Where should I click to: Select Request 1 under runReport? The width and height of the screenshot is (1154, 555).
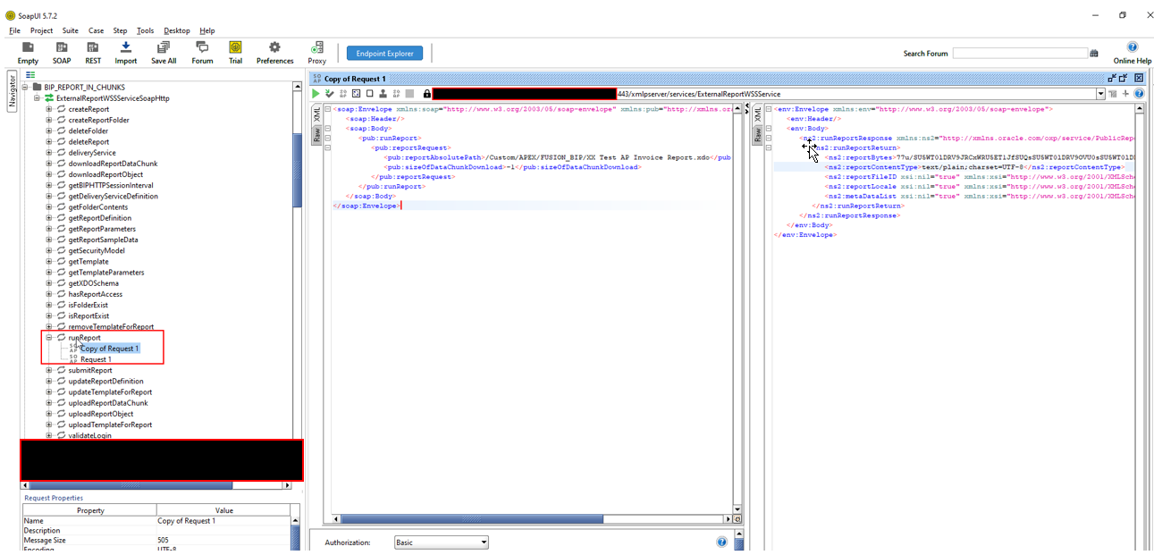(x=96, y=359)
